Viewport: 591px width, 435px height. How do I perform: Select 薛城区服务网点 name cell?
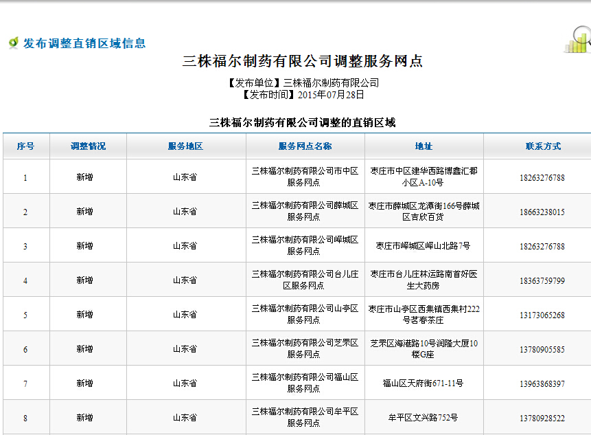click(x=305, y=211)
